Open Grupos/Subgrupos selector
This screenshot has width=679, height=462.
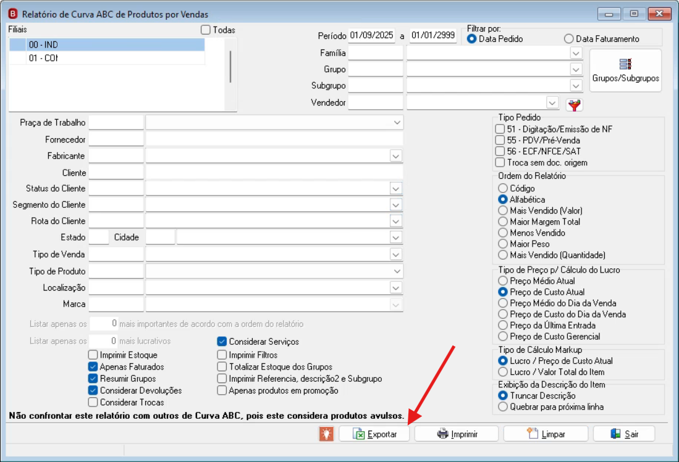(x=625, y=70)
